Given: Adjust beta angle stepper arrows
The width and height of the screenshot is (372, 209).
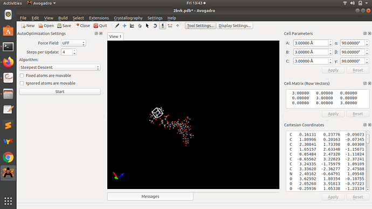Looking at the screenshot, I should click(x=367, y=52).
